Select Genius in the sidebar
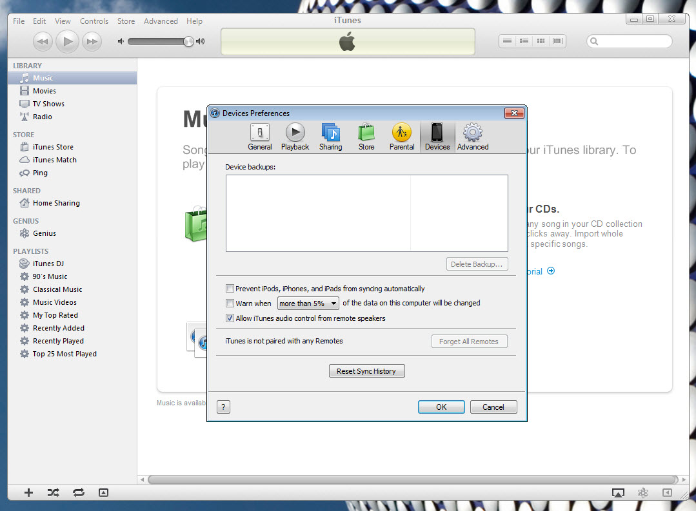Viewport: 696px width, 511px height. [x=72, y=233]
